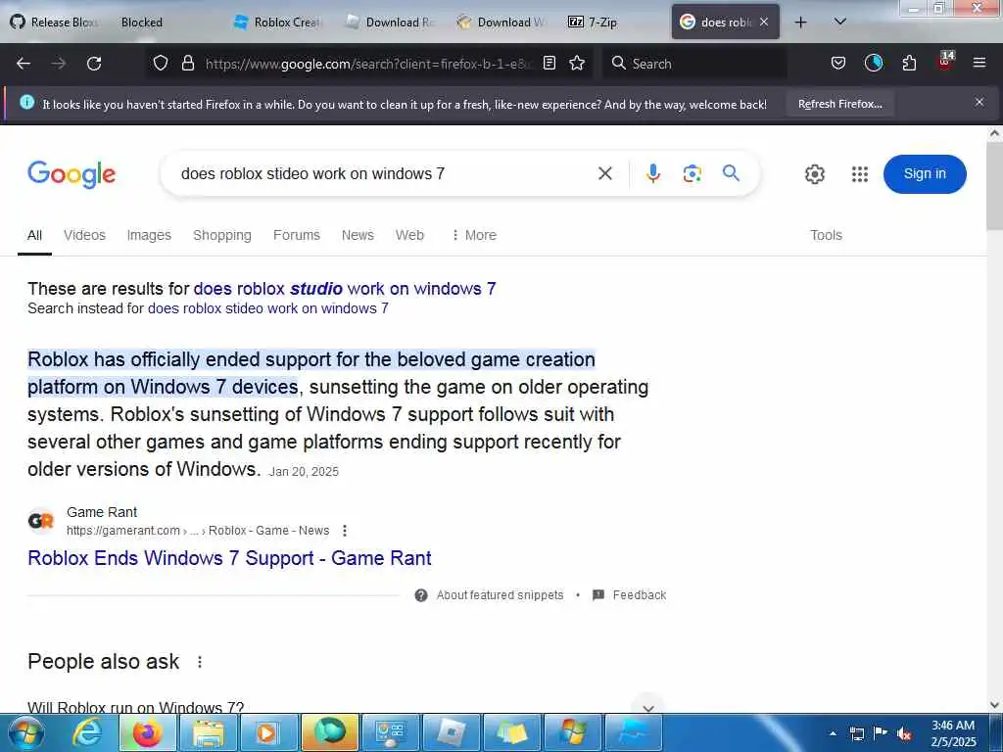The height and width of the screenshot is (752, 1003).
Task: Show hidden system tray icons
Action: pyautogui.click(x=833, y=733)
